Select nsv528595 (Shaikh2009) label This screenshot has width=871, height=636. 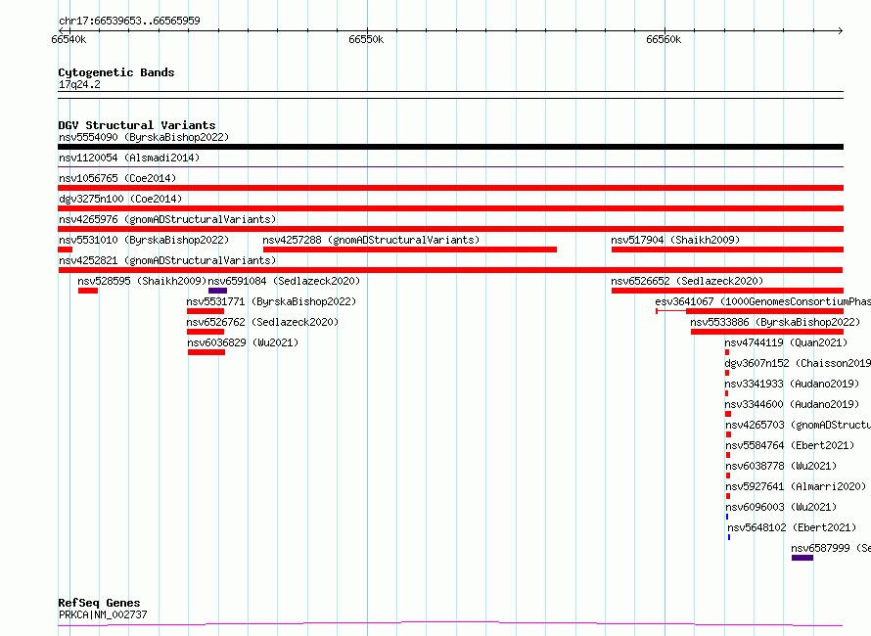tap(142, 281)
